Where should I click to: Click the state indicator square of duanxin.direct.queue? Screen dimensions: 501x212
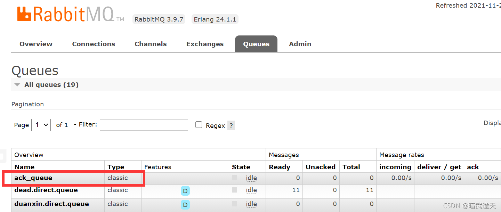click(x=235, y=204)
